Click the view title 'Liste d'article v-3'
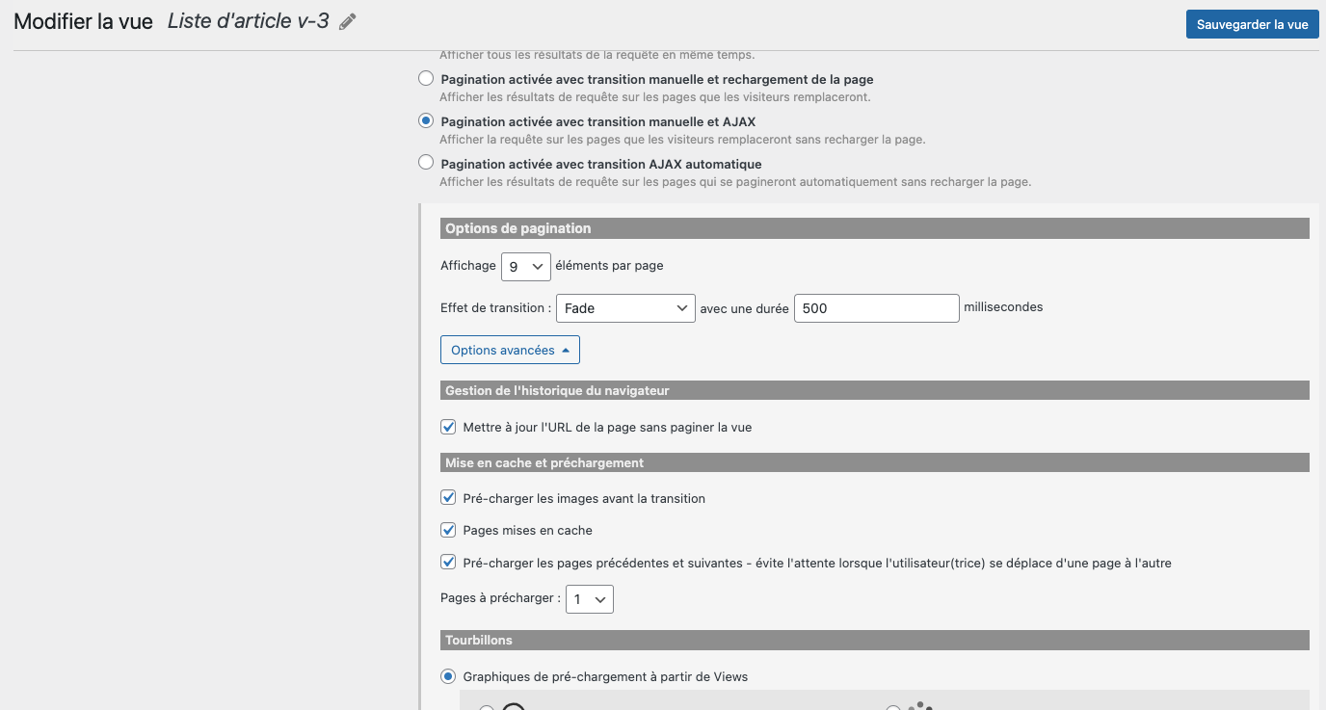 pyautogui.click(x=249, y=21)
